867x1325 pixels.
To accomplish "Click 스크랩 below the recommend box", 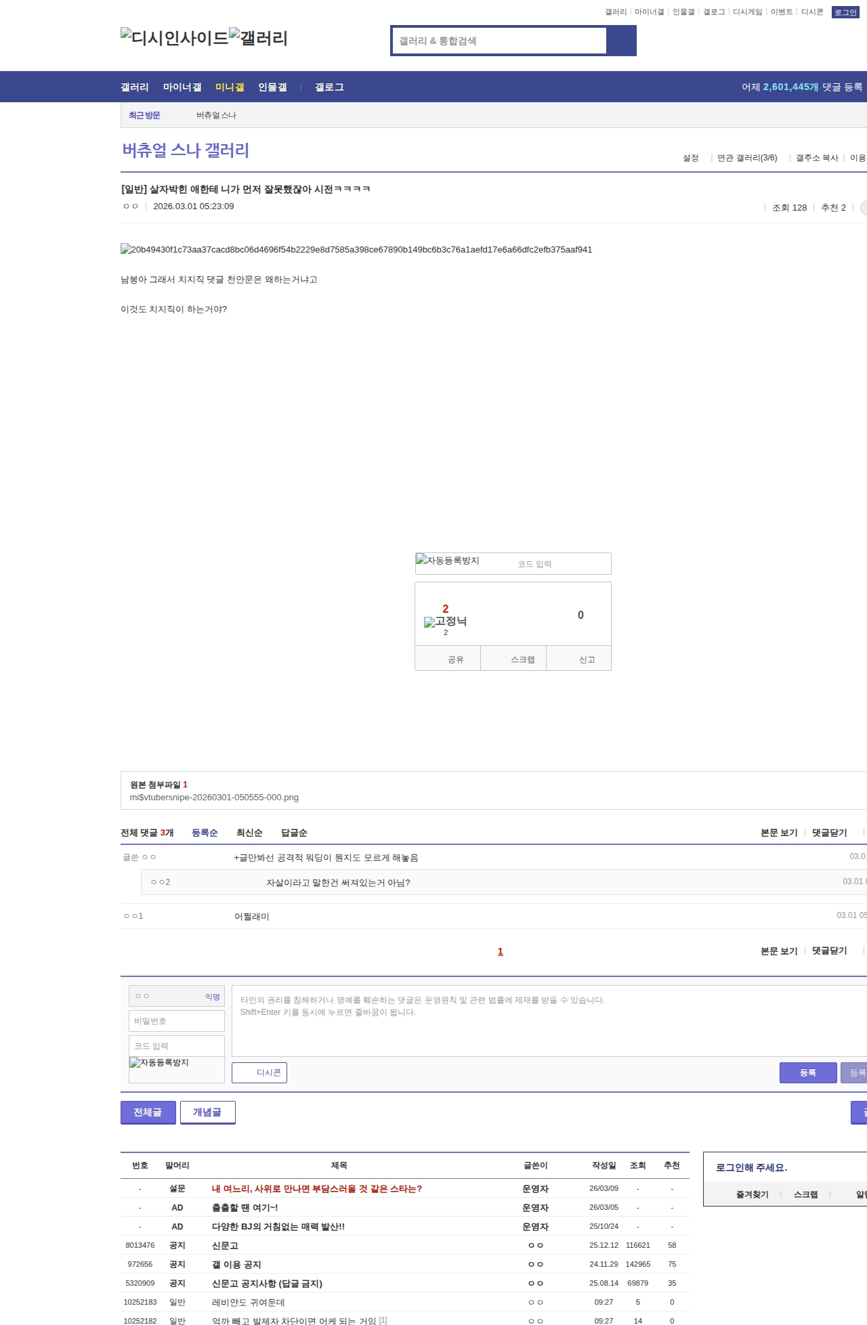I will pos(513,659).
